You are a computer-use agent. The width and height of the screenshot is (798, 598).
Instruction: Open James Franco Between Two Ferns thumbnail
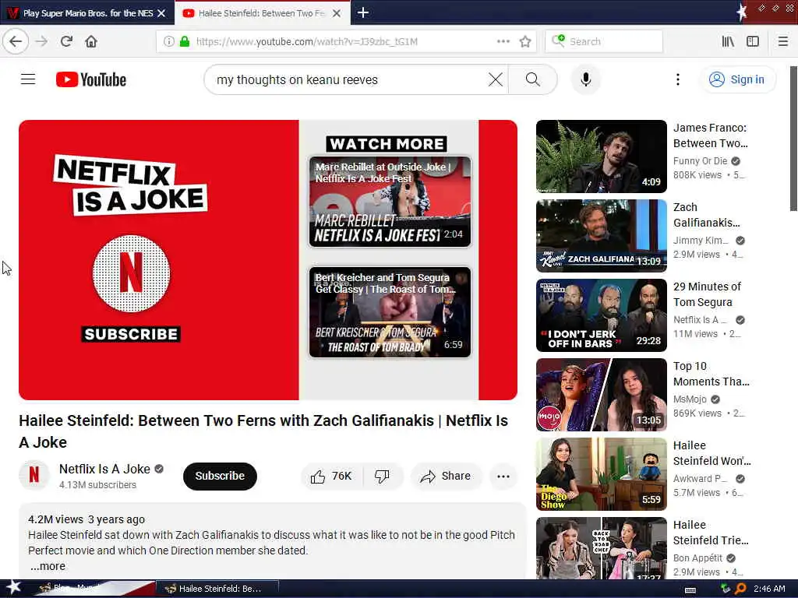pos(601,156)
